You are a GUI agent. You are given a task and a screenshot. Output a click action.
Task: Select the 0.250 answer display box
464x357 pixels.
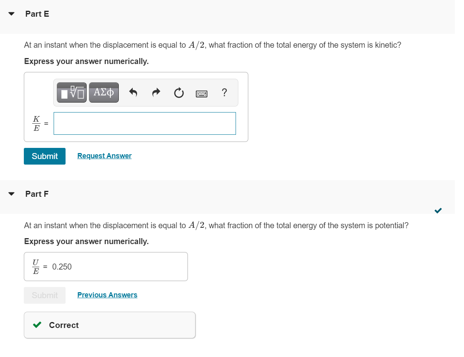click(106, 266)
